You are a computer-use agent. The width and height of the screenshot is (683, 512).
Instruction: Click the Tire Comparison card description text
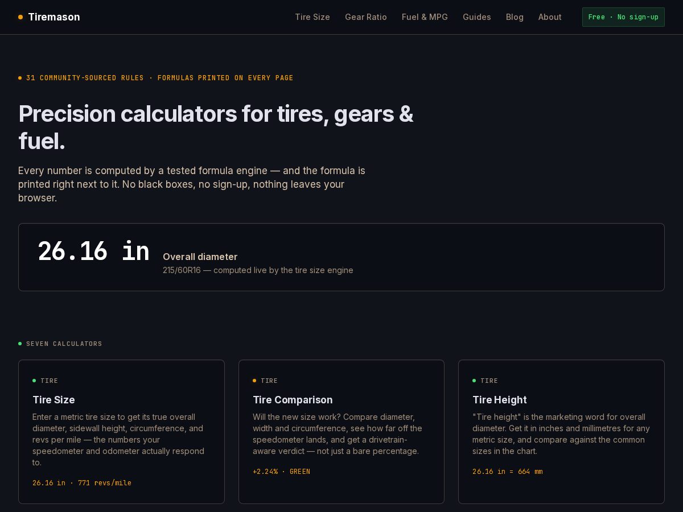tap(338, 434)
